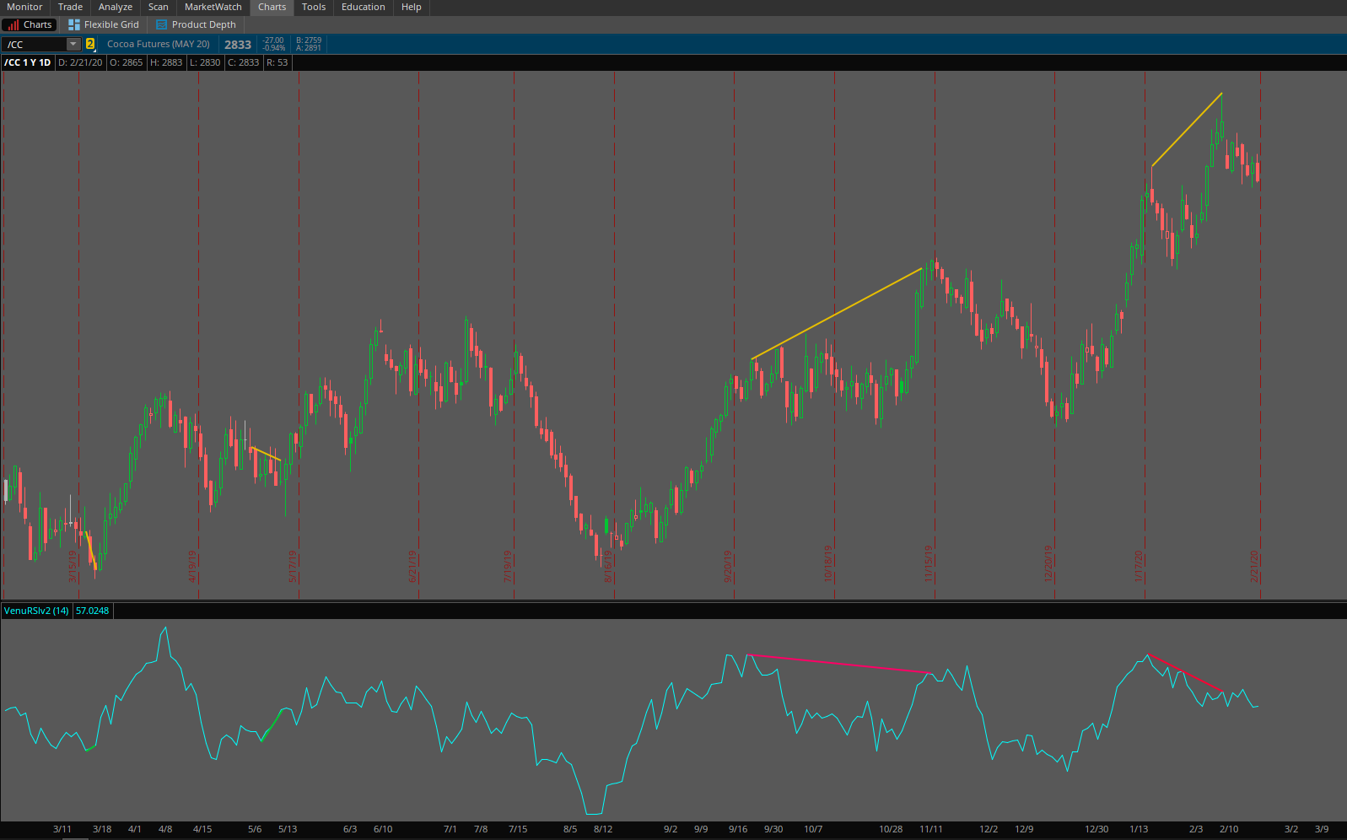Click the 12/30 date on the time axis

click(1096, 829)
